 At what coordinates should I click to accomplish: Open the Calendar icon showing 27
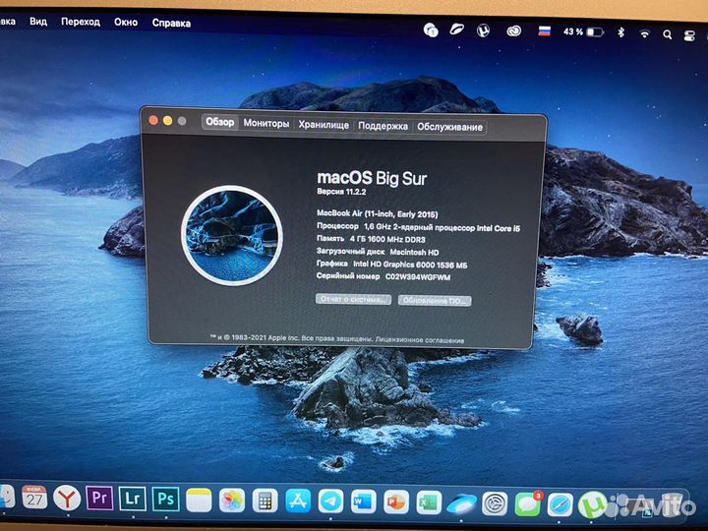34,498
